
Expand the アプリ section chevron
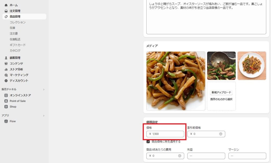[x=44, y=116]
